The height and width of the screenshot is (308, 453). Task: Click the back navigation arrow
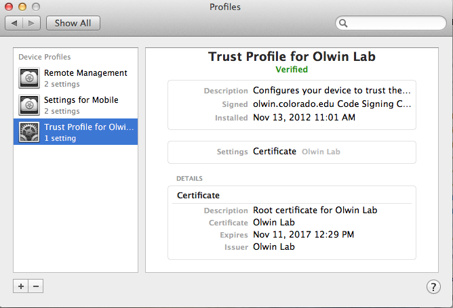(14, 23)
